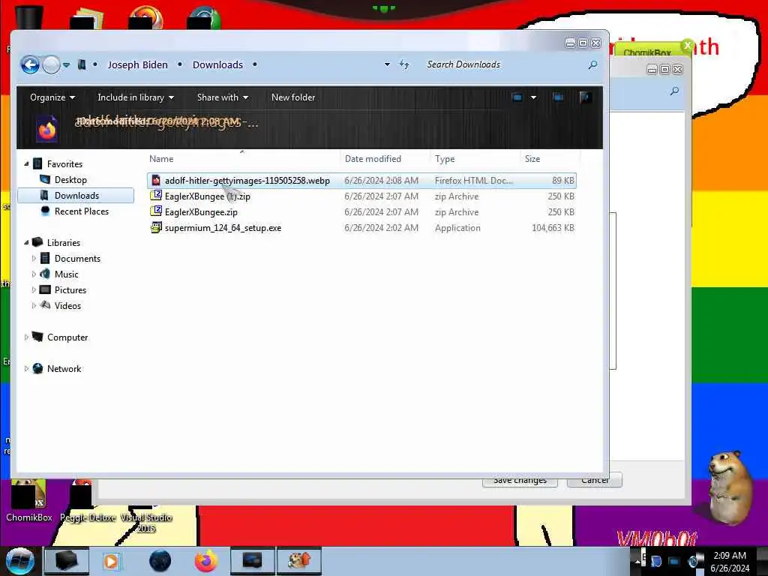
Task: Click the Application type cell of supermium setup
Action: (x=457, y=228)
